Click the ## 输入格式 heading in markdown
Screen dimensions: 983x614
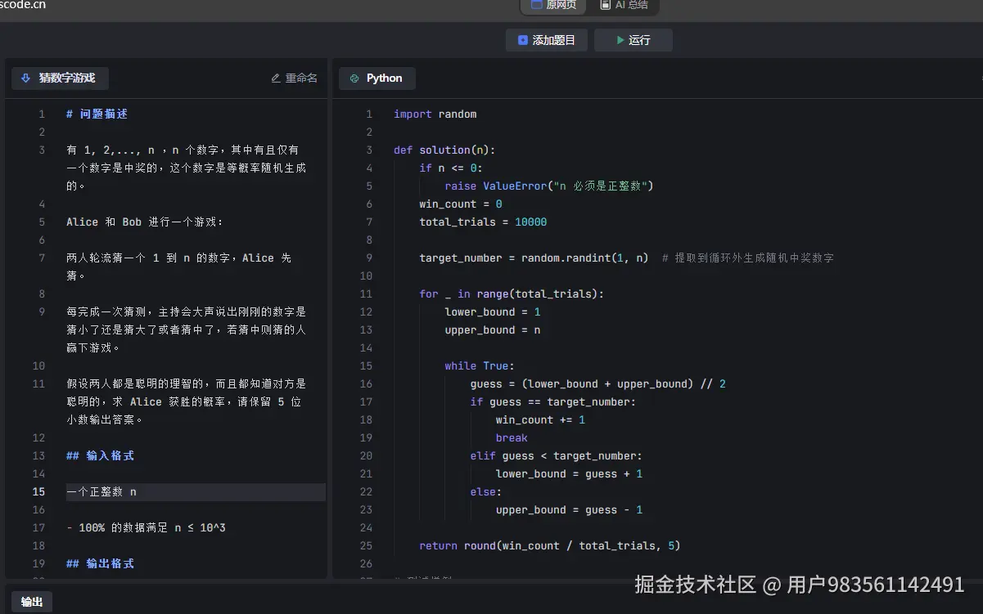point(97,455)
